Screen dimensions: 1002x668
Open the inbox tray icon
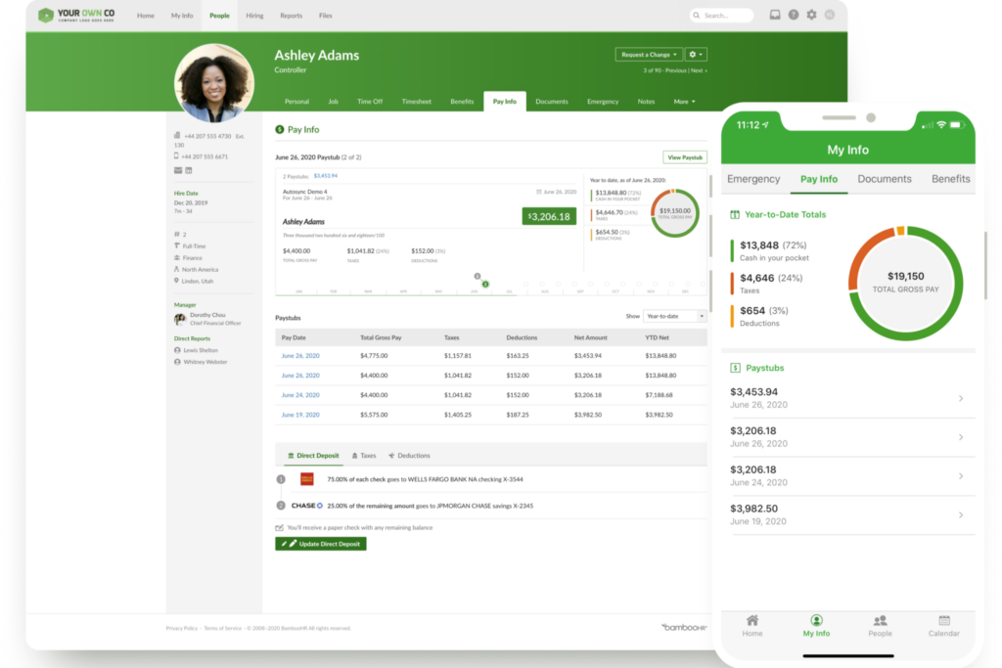[775, 16]
